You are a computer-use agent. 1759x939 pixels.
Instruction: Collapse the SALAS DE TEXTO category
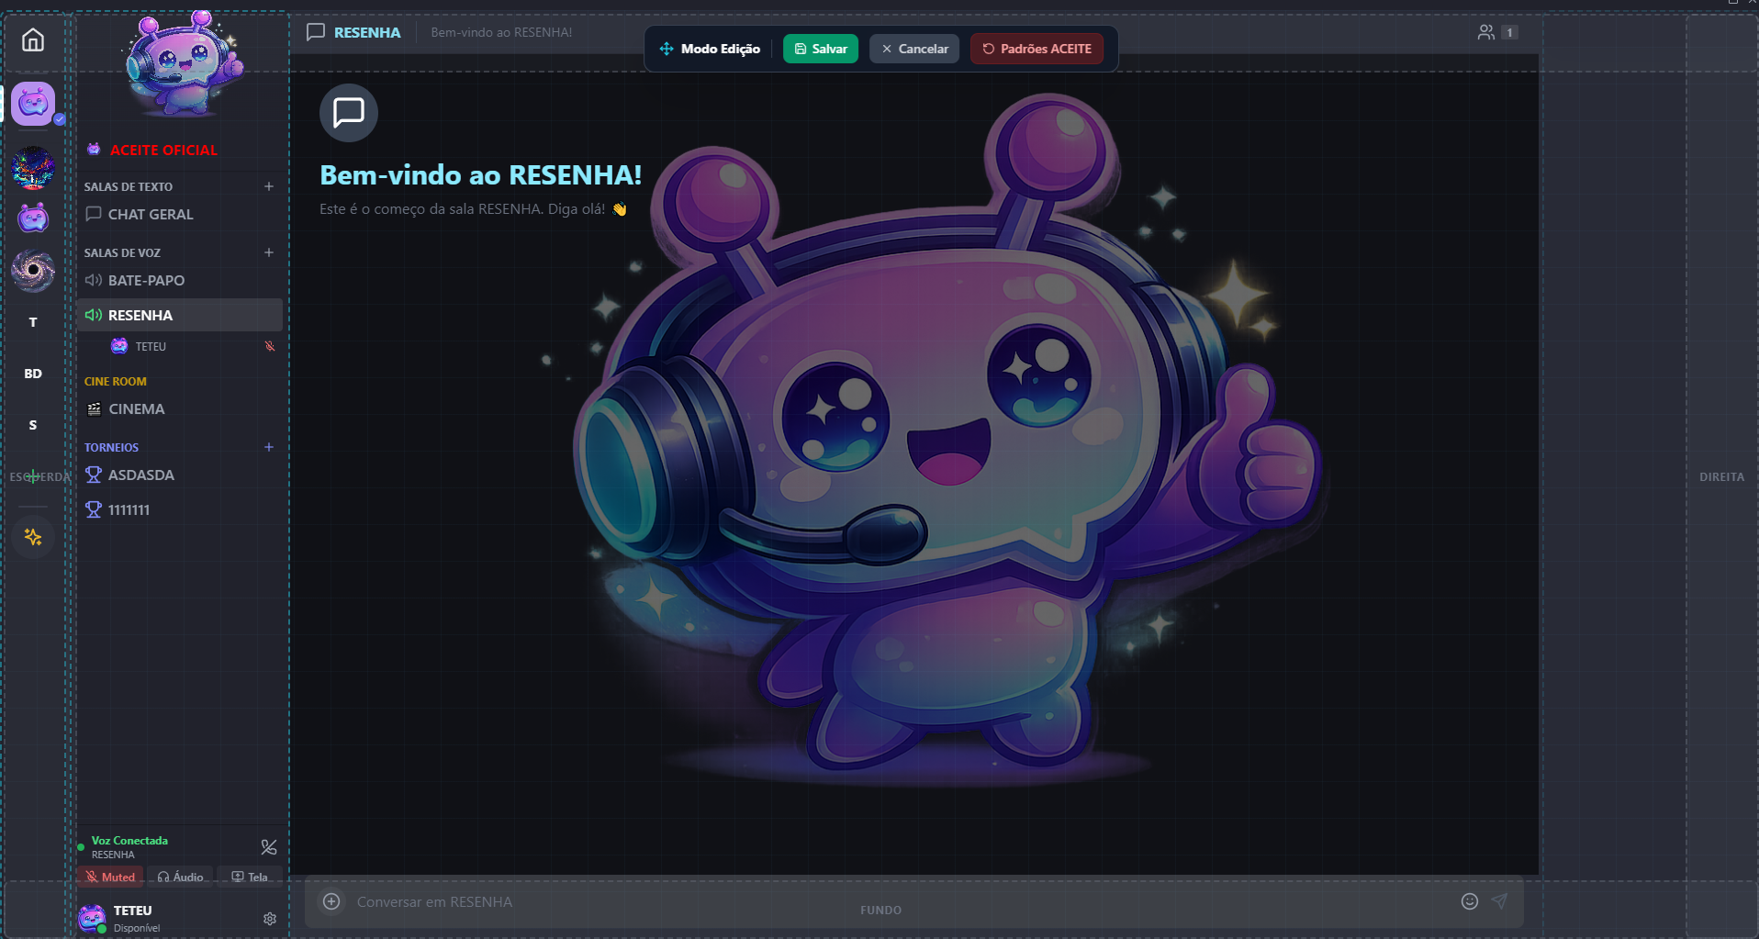point(129,186)
